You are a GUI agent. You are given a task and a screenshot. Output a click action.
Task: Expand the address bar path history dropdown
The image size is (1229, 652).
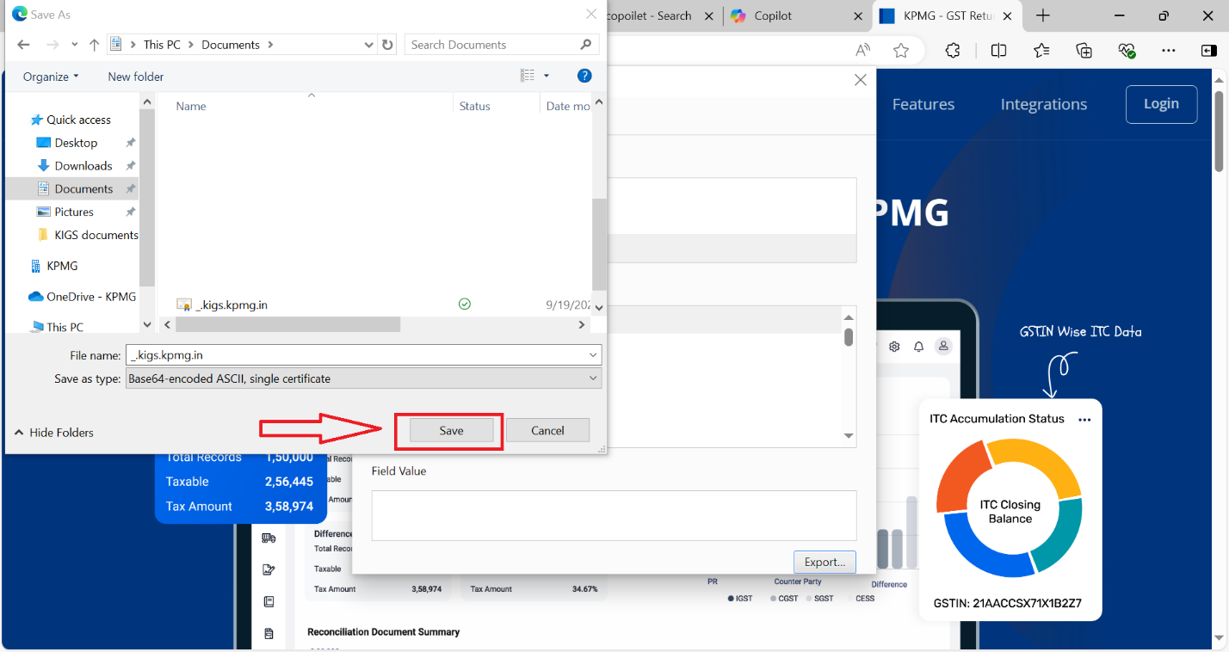pos(369,45)
